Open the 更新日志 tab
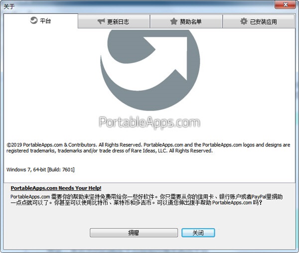 click(x=114, y=21)
